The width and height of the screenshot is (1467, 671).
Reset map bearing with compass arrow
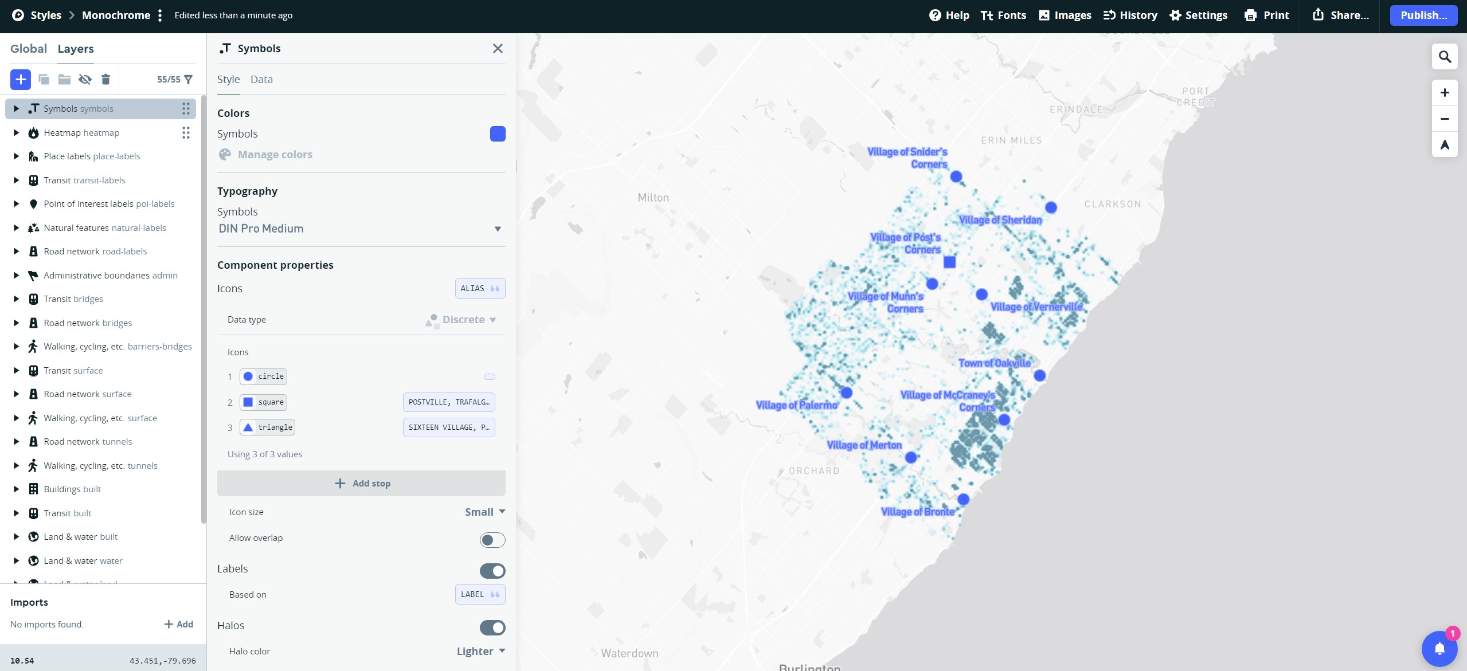click(x=1444, y=145)
